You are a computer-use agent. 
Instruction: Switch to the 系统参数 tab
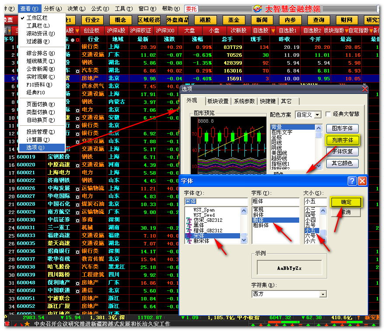[x=244, y=101]
